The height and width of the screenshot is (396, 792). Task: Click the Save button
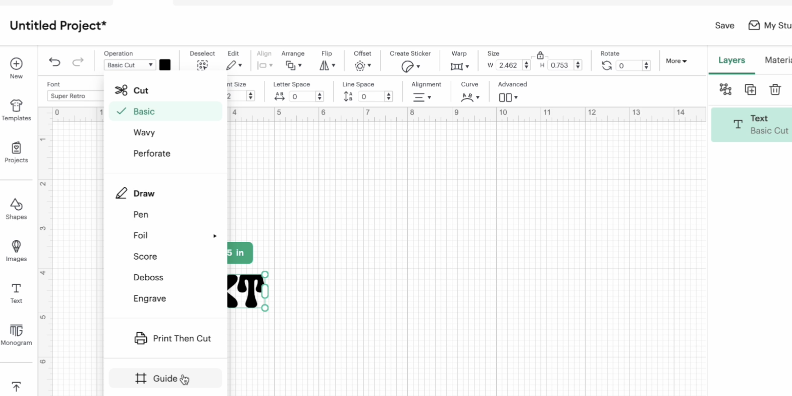(x=724, y=25)
